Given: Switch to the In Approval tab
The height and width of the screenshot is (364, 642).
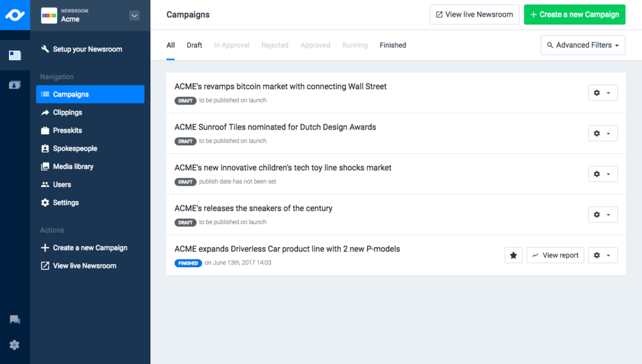Looking at the screenshot, I should [232, 45].
